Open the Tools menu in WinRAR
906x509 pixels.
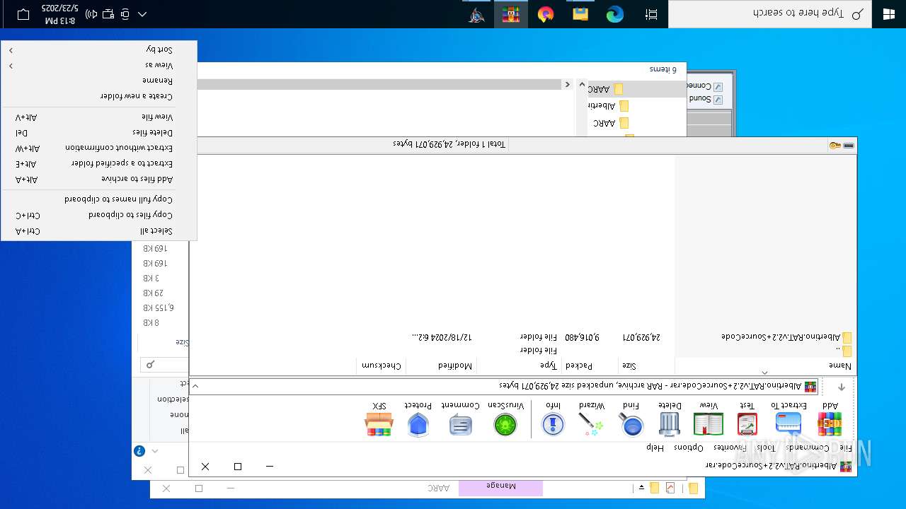point(767,447)
